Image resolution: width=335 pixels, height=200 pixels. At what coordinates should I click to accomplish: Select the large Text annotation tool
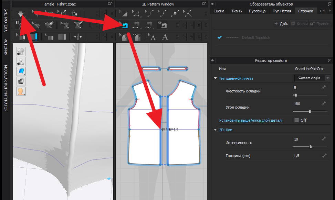tap(165, 37)
